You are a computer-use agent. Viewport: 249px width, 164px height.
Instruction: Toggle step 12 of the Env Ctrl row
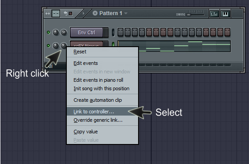(x=199, y=32)
